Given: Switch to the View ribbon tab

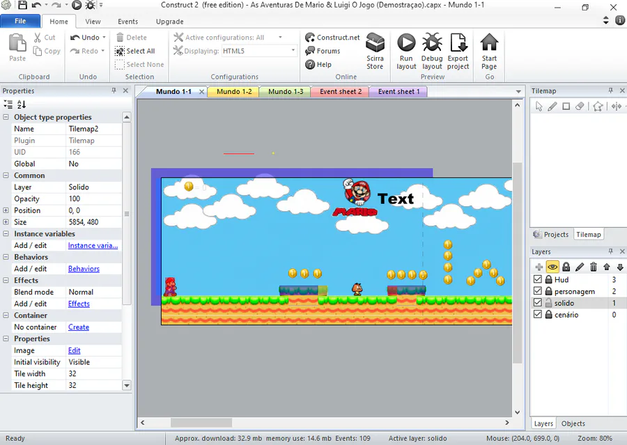Looking at the screenshot, I should [x=93, y=22].
